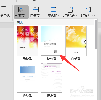Click the 页边距 margins icon

tap(54, 9)
